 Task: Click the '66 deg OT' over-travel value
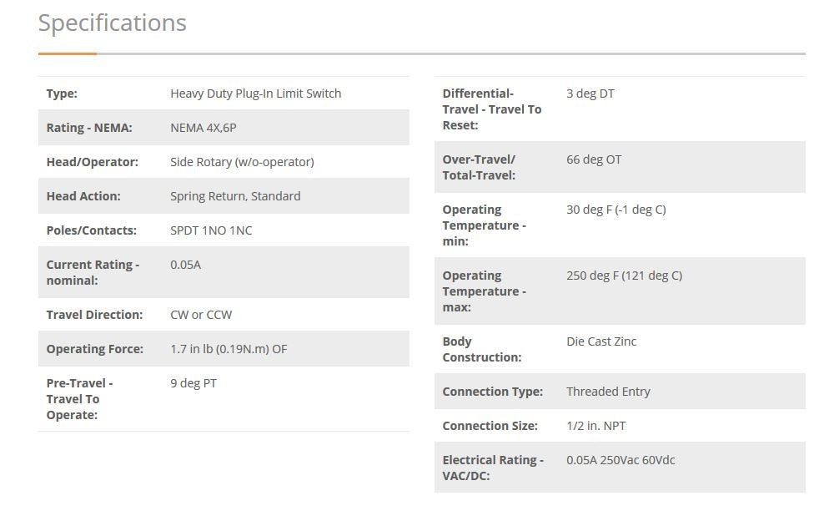(x=594, y=159)
